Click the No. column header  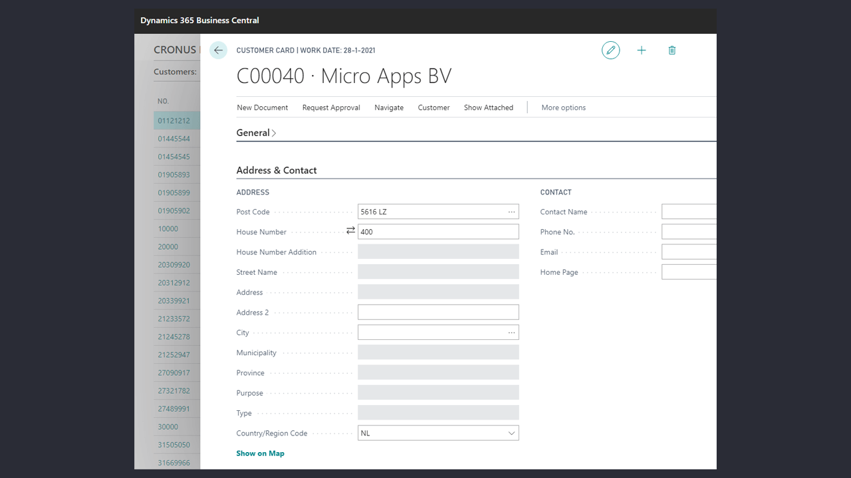pos(164,101)
